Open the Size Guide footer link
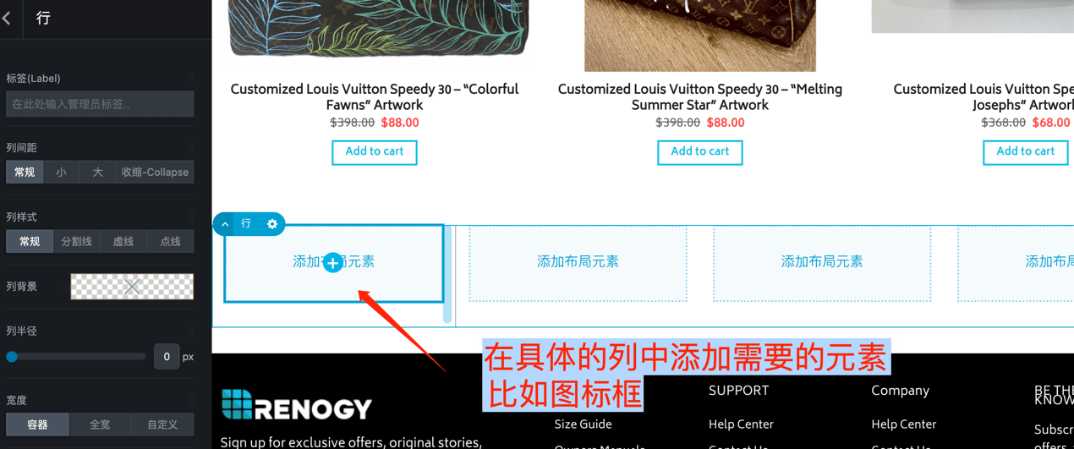The image size is (1074, 449). coord(583,424)
